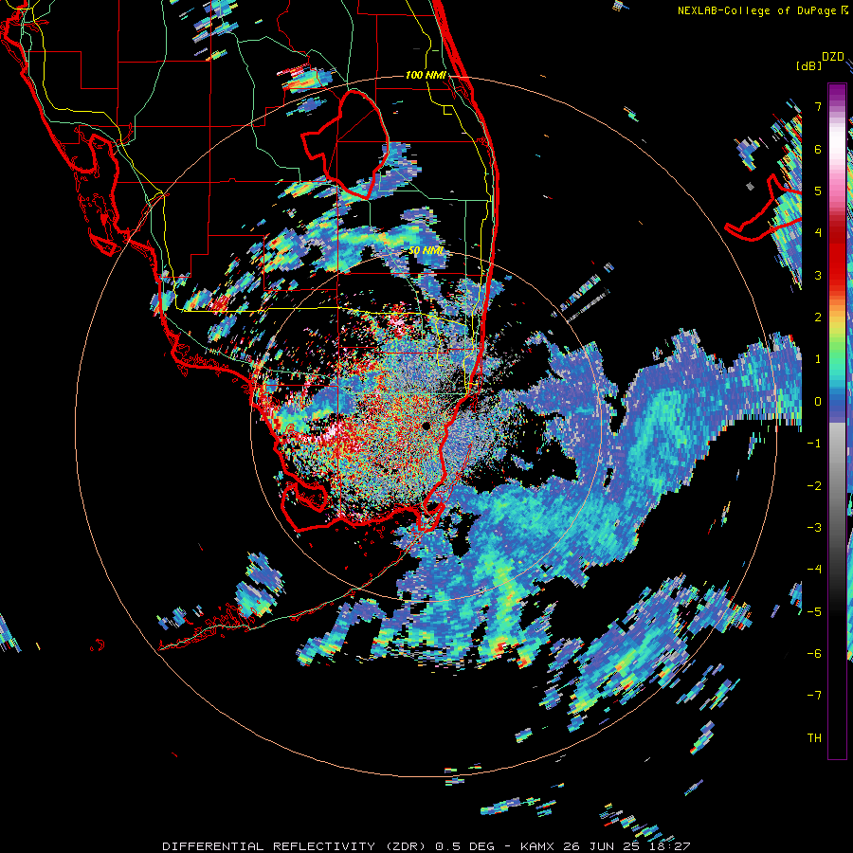Viewport: 853px width, 853px height.
Task: Click the 2 tick on the color scale
Action: tap(818, 317)
